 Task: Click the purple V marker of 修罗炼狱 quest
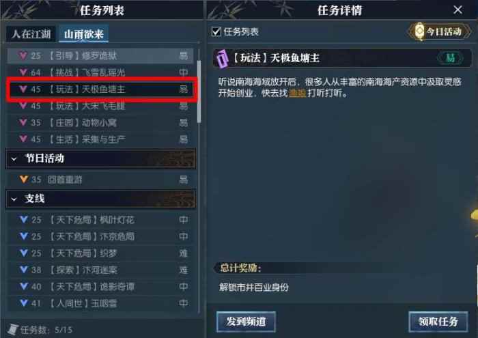click(x=23, y=55)
